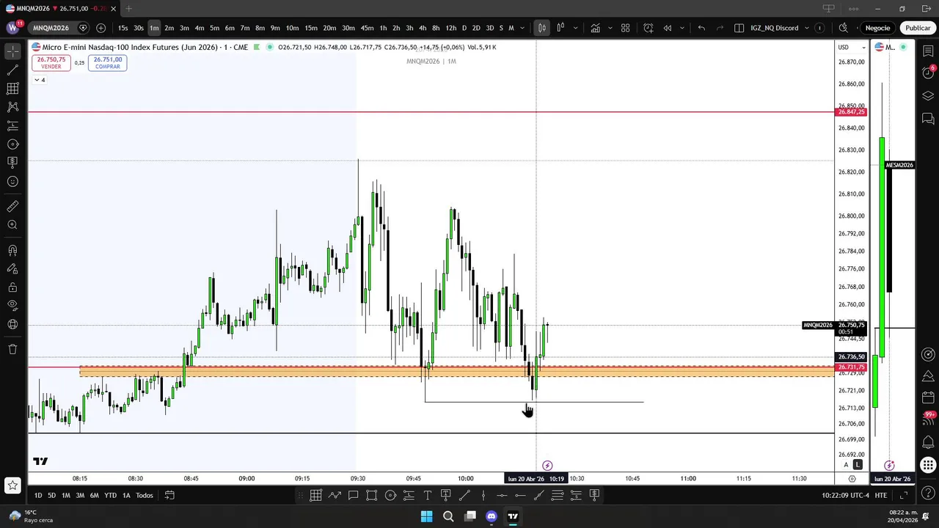Open the favorites star toolbar button
This screenshot has height=528, width=939.
(12, 485)
